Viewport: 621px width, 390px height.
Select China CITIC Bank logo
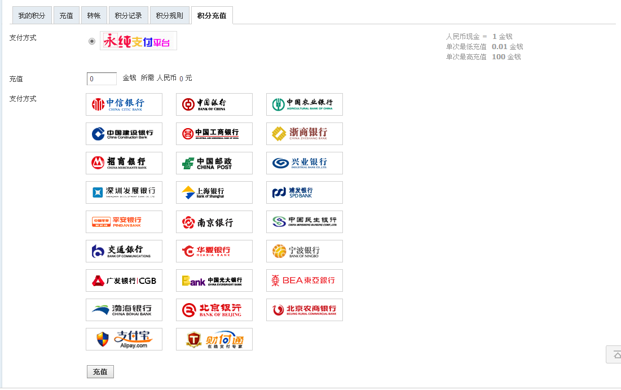click(x=124, y=104)
